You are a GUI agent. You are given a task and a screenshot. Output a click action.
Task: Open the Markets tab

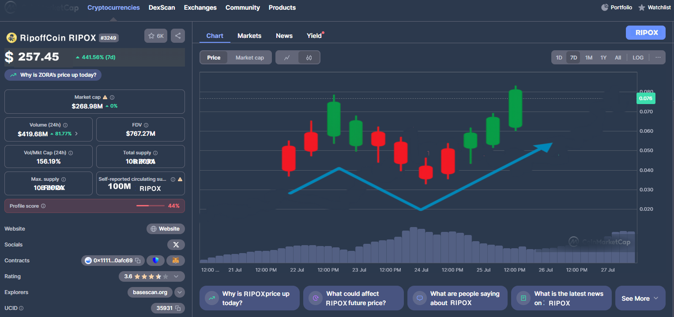coord(249,36)
